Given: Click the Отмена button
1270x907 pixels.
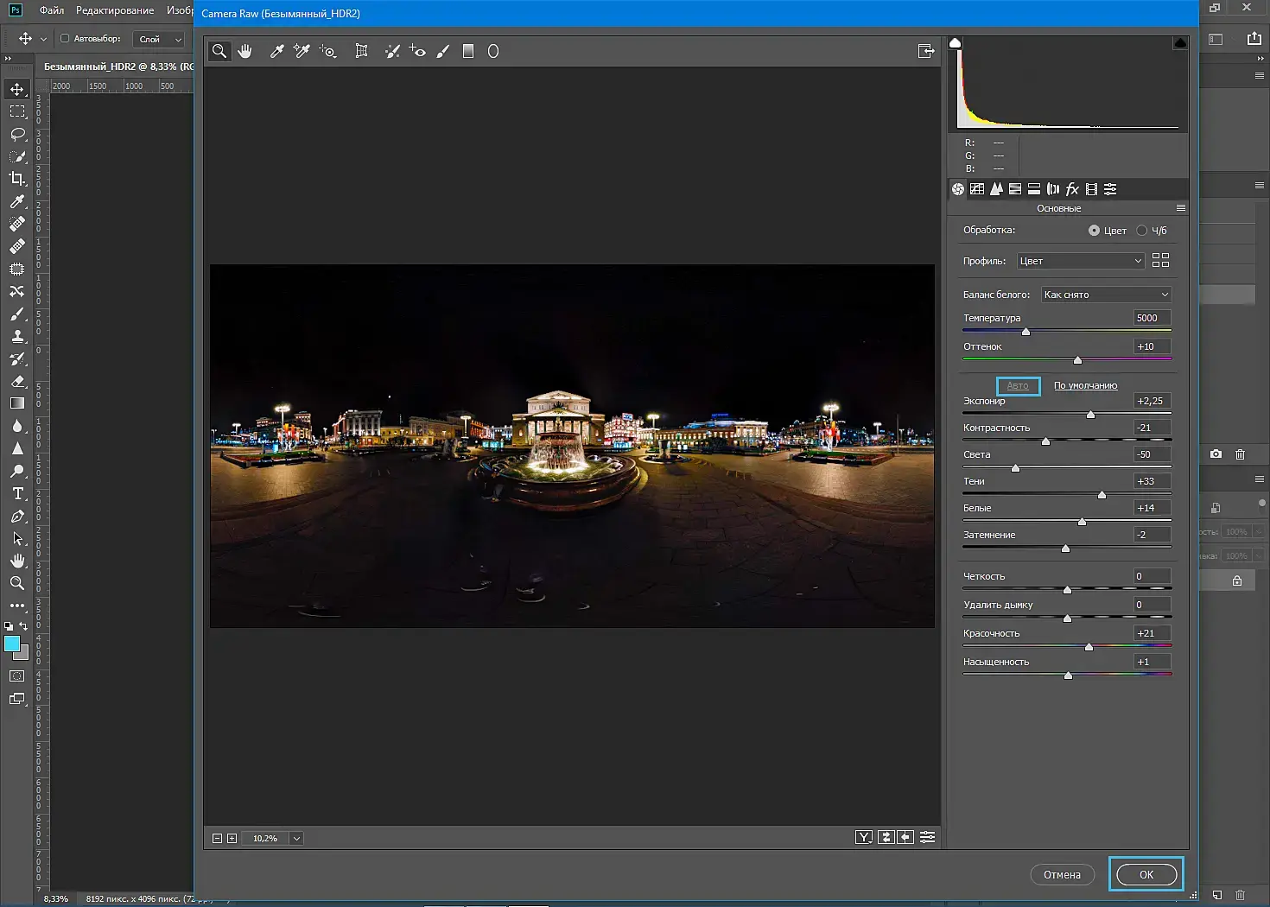Looking at the screenshot, I should (x=1062, y=874).
